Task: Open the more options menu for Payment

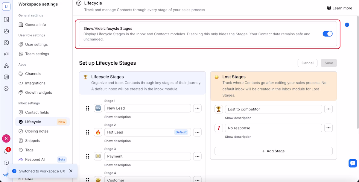Action: [197, 156]
